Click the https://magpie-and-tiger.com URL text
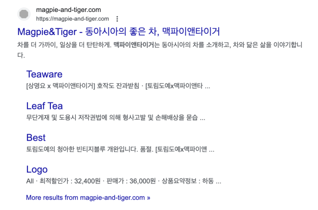The image size is (318, 210). tap(72, 19)
